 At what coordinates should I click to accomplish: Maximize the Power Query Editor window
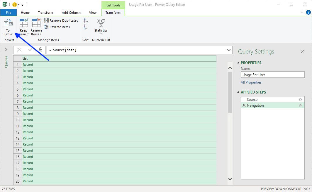click(291, 4)
